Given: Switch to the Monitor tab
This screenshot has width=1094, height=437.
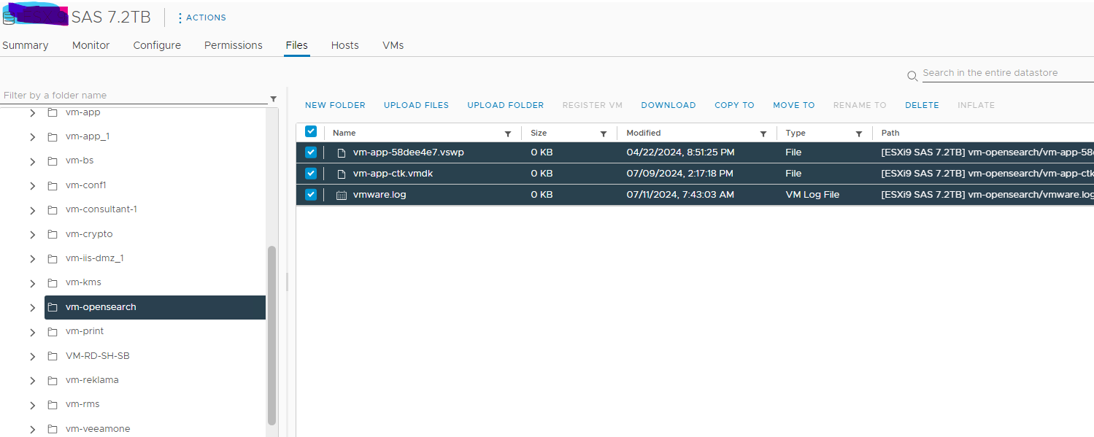Looking at the screenshot, I should click(90, 45).
